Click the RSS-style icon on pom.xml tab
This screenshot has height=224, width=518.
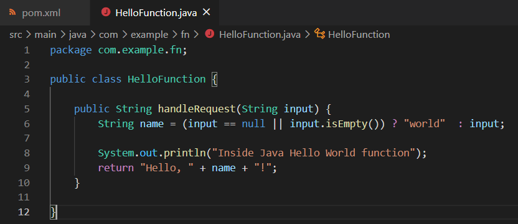(x=12, y=13)
